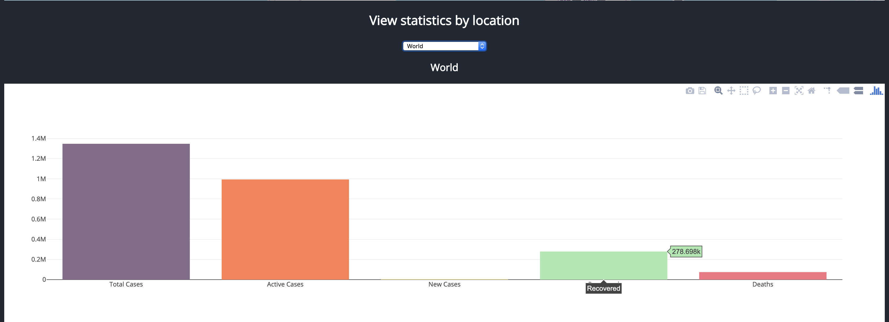Toggle spike lines on the chart
This screenshot has height=322, width=889.
coord(827,91)
